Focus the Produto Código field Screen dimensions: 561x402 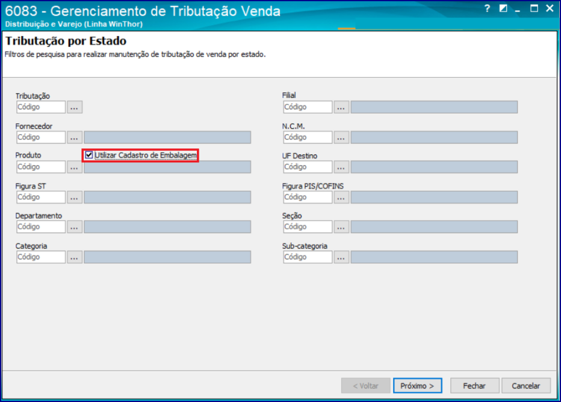click(41, 167)
